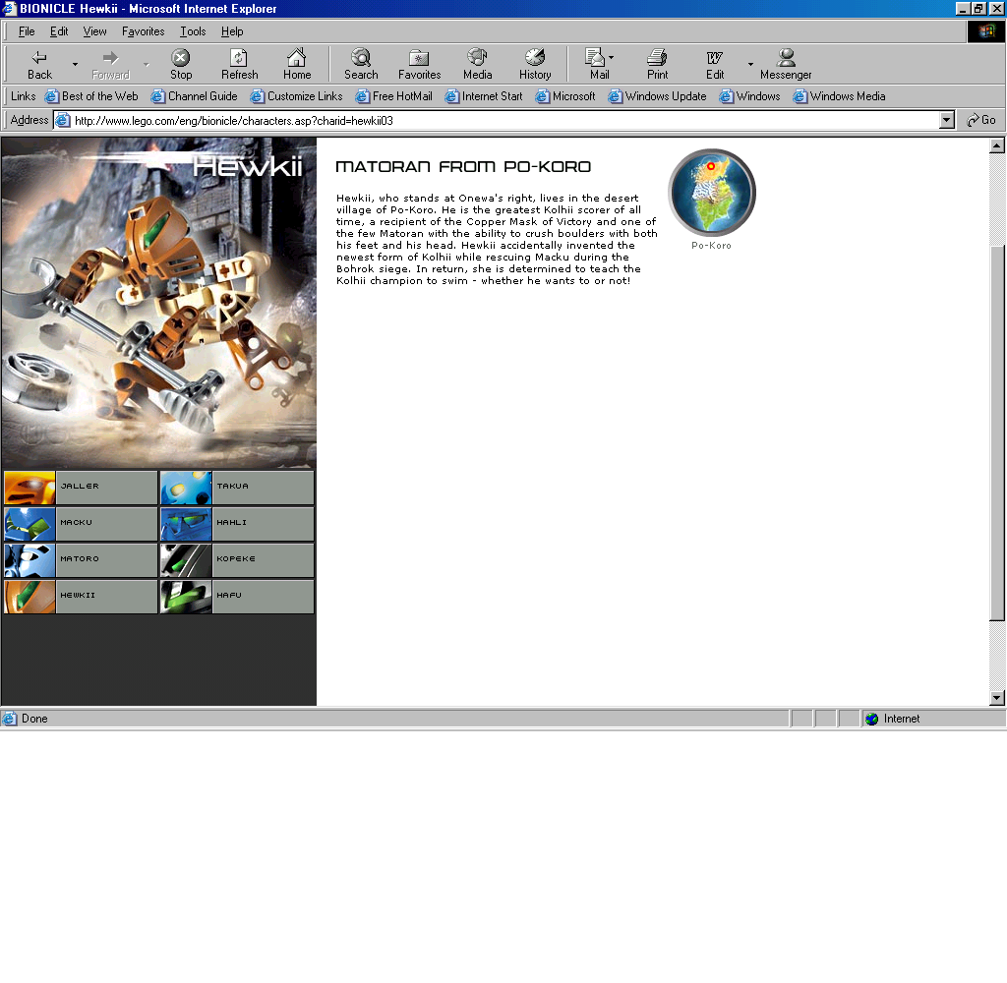
Task: Click the Takua mask thumbnail
Action: pyautogui.click(x=186, y=488)
